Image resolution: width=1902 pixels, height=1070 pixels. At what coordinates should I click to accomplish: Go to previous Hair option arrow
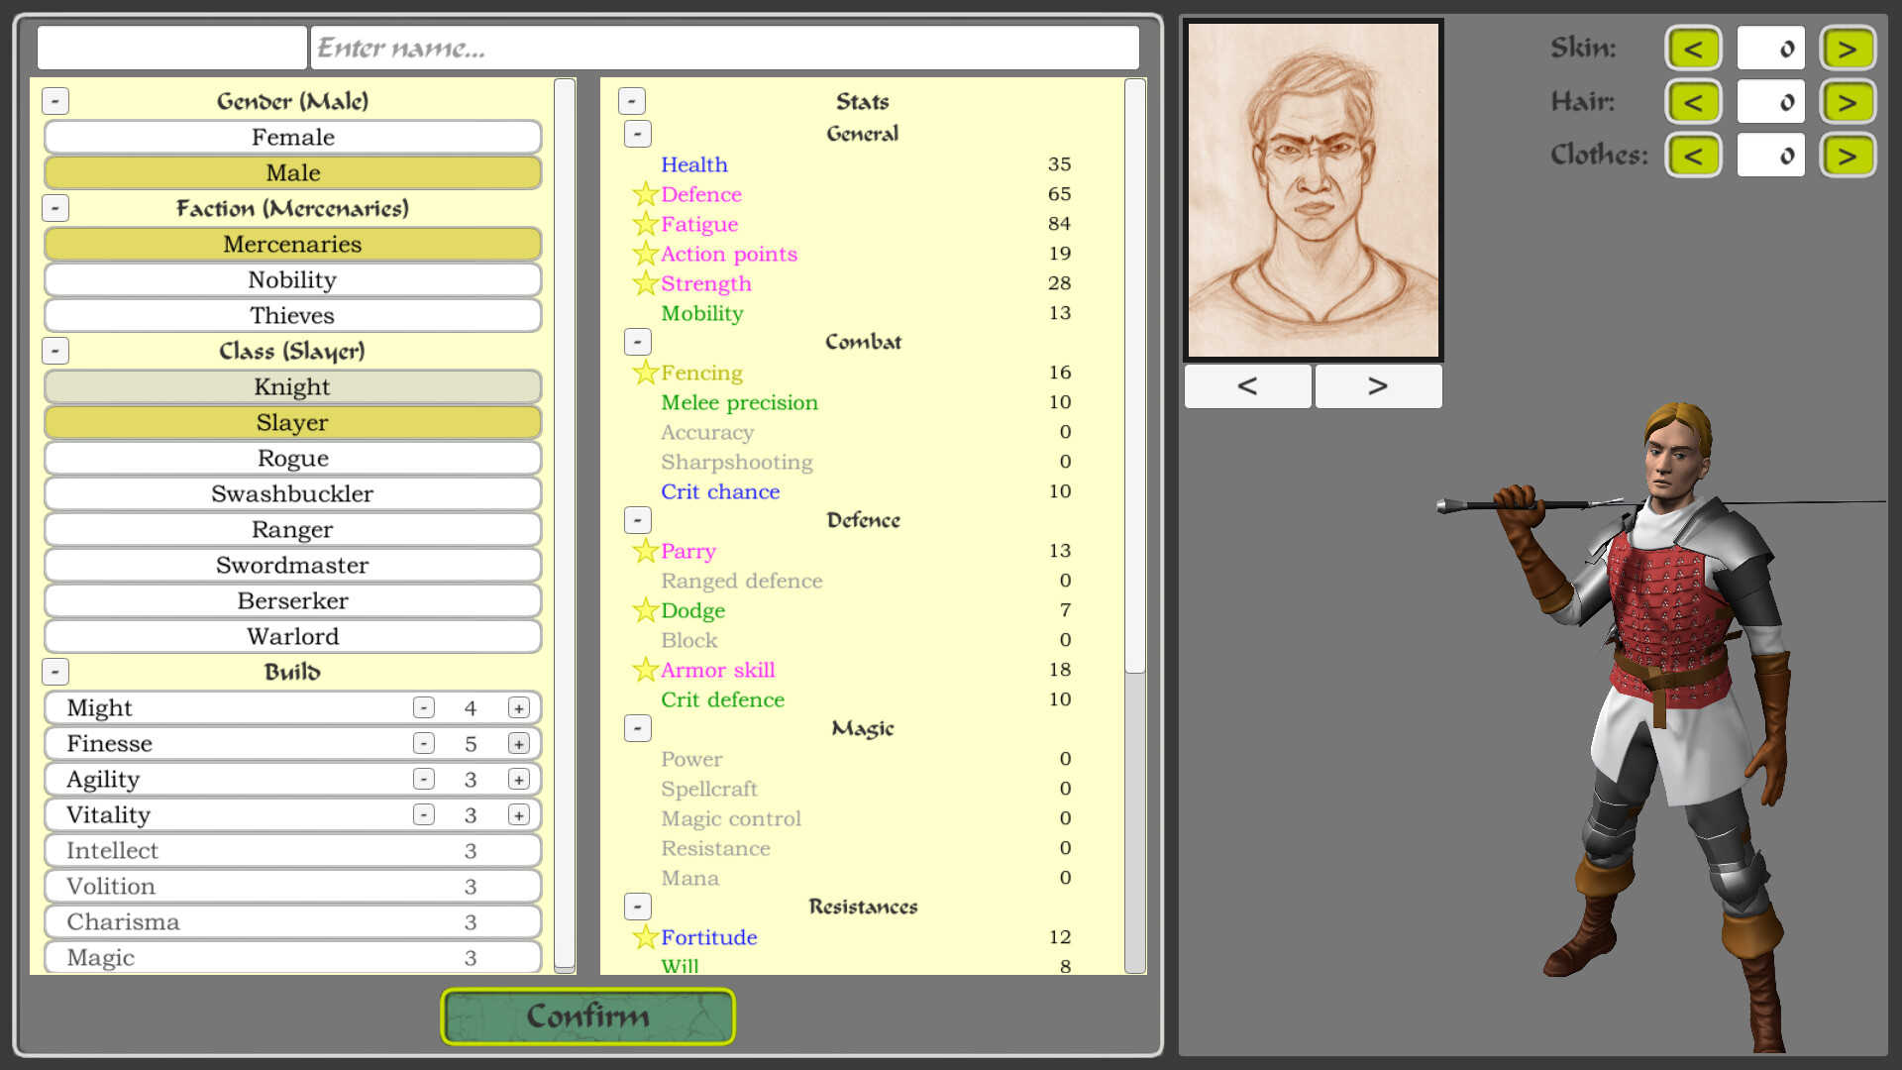pos(1693,102)
